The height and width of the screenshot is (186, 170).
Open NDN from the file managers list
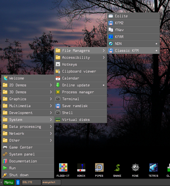pyautogui.click(x=133, y=43)
